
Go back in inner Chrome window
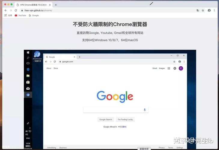pyautogui.click(x=46, y=61)
